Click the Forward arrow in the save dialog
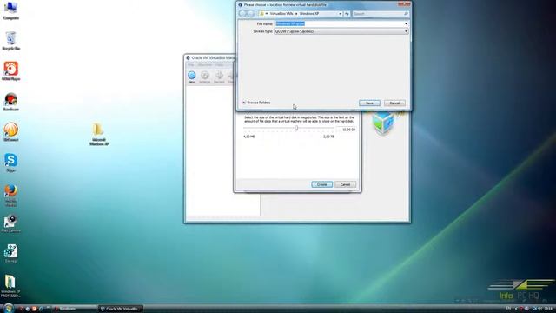The width and height of the screenshot is (556, 313). (250, 14)
